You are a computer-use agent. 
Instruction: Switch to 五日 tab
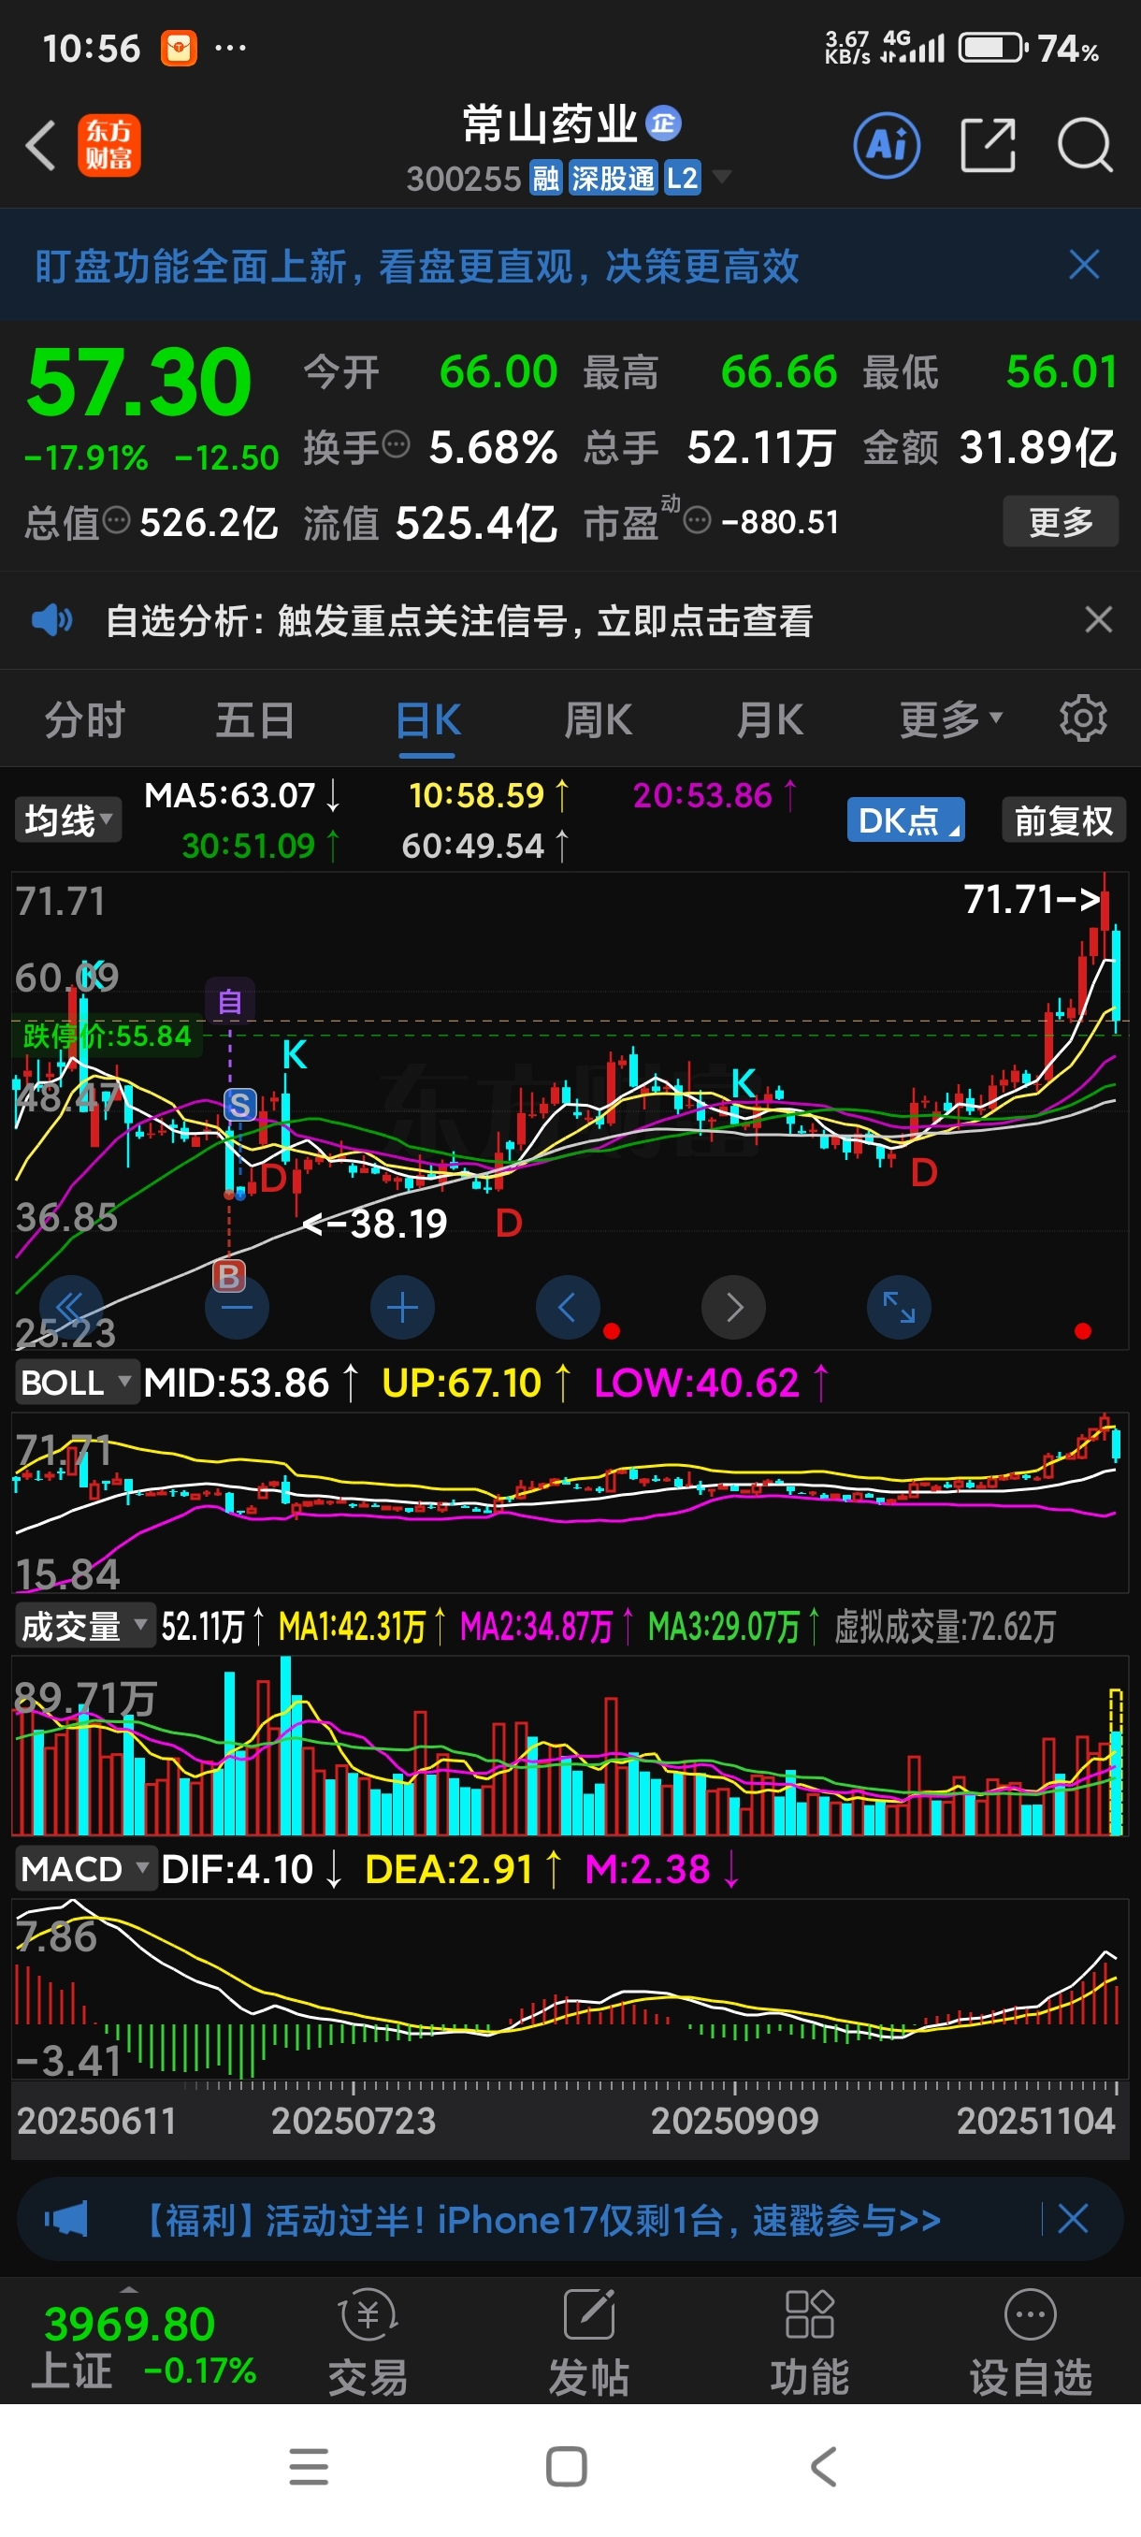click(255, 720)
